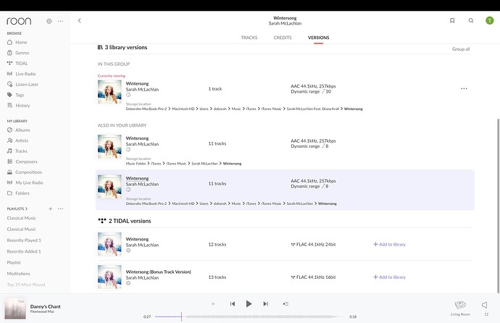Click the bookmark icon
This screenshot has width=500, height=323.
[x=452, y=20]
